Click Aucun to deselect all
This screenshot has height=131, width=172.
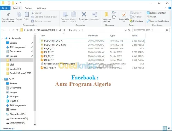pyautogui.click(x=151, y=17)
